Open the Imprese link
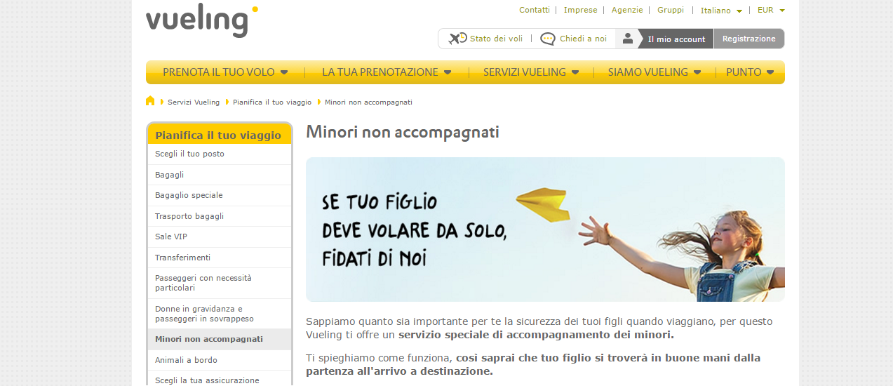The image size is (893, 386). click(x=580, y=10)
